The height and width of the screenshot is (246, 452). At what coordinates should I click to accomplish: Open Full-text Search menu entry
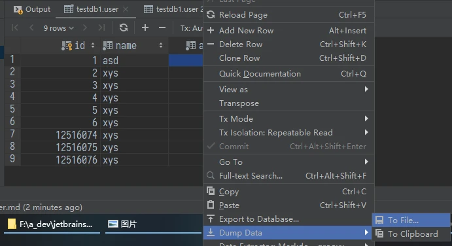tap(289, 176)
